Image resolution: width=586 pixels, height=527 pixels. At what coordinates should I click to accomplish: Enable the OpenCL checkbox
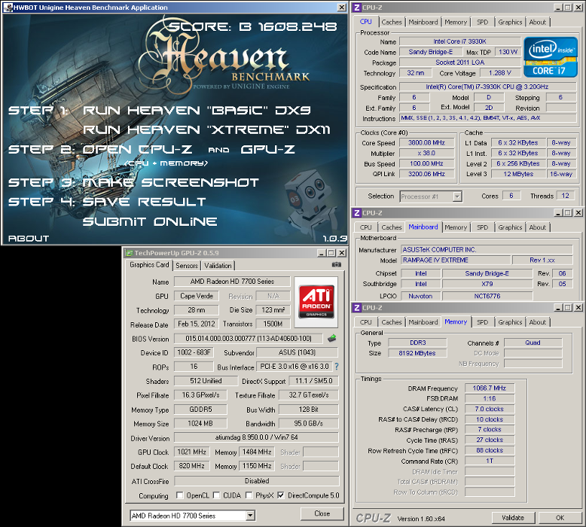(x=180, y=495)
